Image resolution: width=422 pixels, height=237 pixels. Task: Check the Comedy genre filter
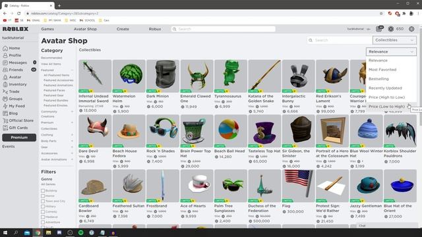pyautogui.click(x=43, y=212)
